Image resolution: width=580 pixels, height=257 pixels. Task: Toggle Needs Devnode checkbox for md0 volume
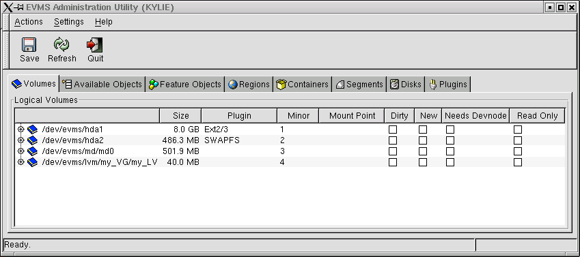[450, 151]
